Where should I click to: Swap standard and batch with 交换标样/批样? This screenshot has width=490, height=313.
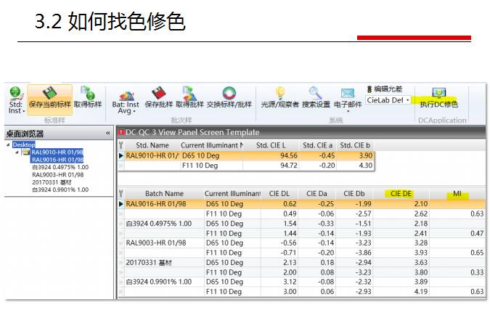point(229,94)
